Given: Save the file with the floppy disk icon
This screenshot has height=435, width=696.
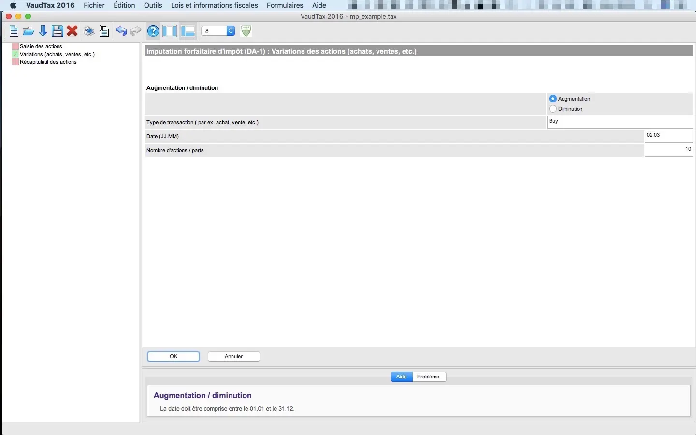Looking at the screenshot, I should click(58, 31).
